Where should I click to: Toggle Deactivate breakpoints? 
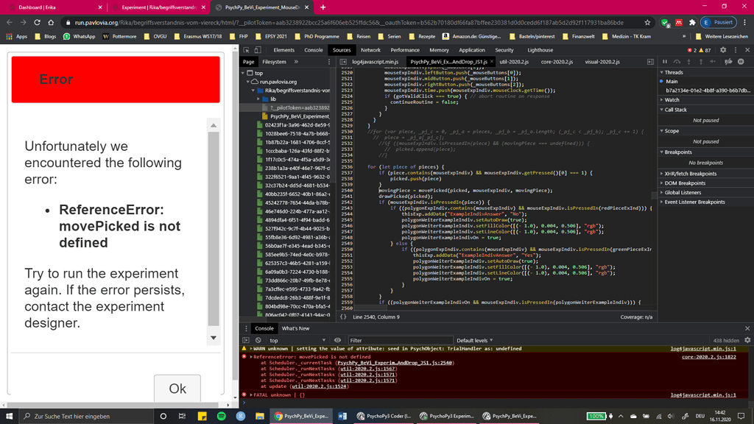(728, 61)
